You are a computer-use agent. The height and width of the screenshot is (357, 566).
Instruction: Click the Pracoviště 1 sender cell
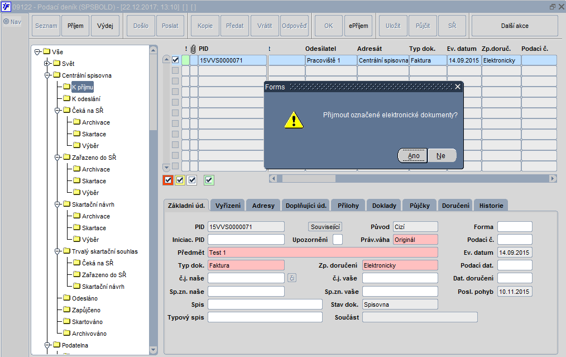(331, 60)
